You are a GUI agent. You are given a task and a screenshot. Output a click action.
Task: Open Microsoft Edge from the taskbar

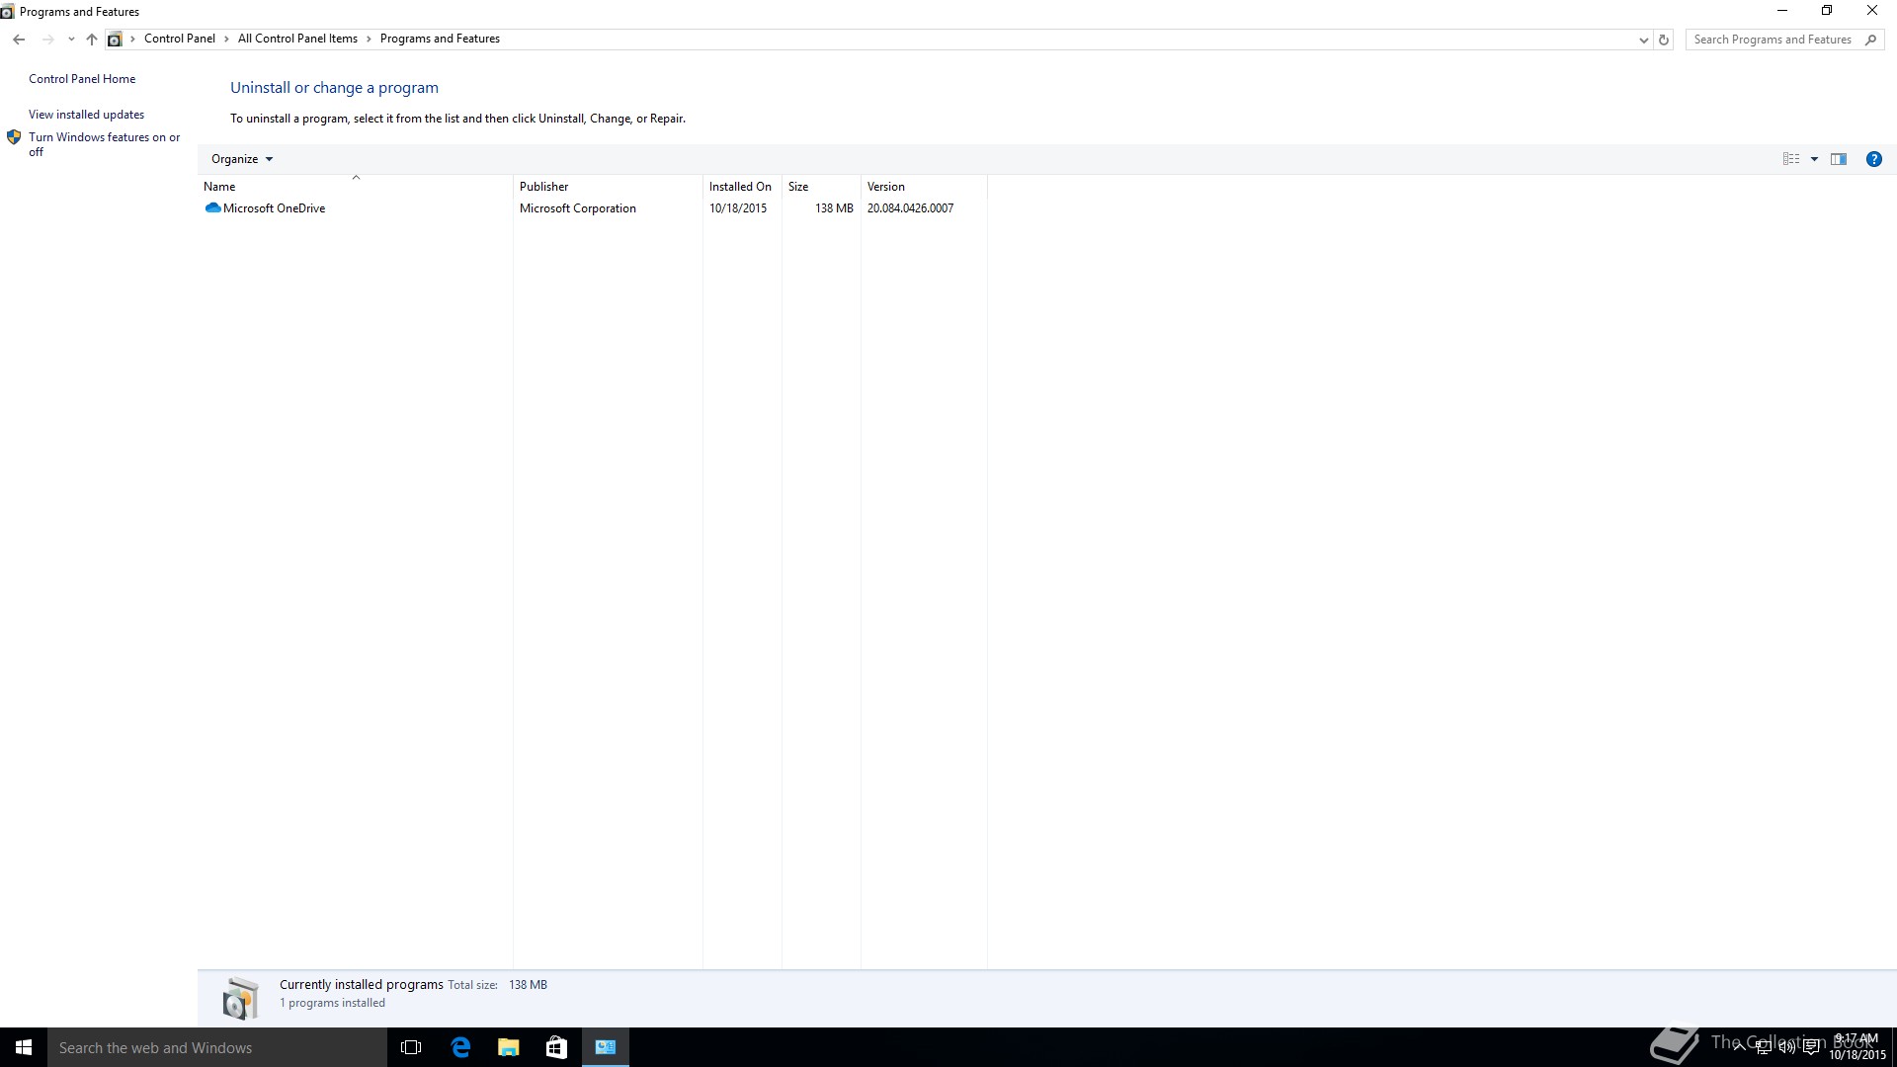coord(460,1047)
